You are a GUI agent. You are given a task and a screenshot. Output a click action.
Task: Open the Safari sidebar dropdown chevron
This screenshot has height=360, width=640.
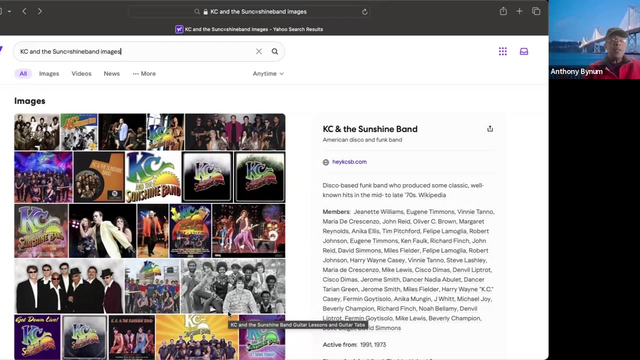[9, 11]
